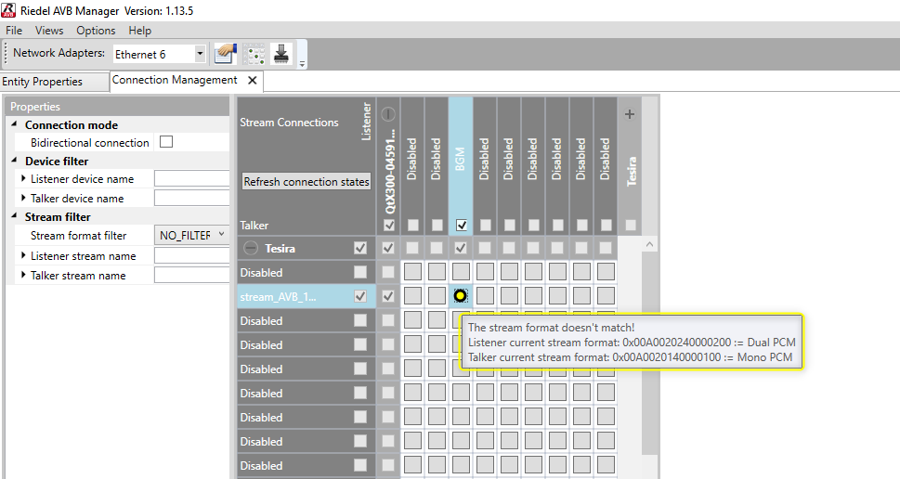Expand the Talker stream name property
The height and width of the screenshot is (479, 900).
pyautogui.click(x=23, y=275)
